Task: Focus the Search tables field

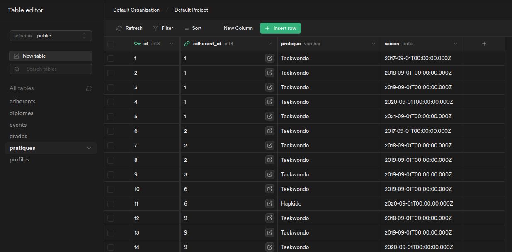Action: tap(51, 69)
